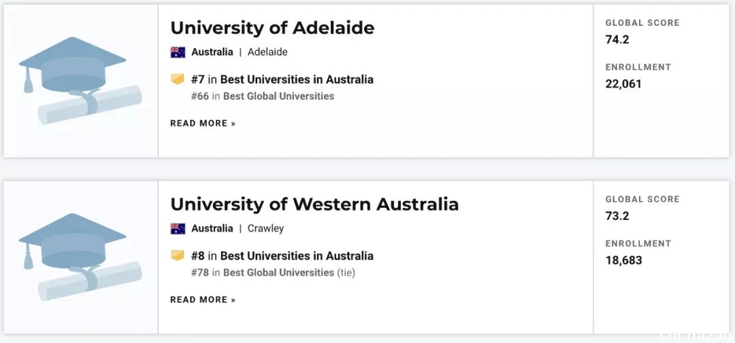This screenshot has width=735, height=343.
Task: Click READ MORE under University of Western Australia
Action: (203, 300)
